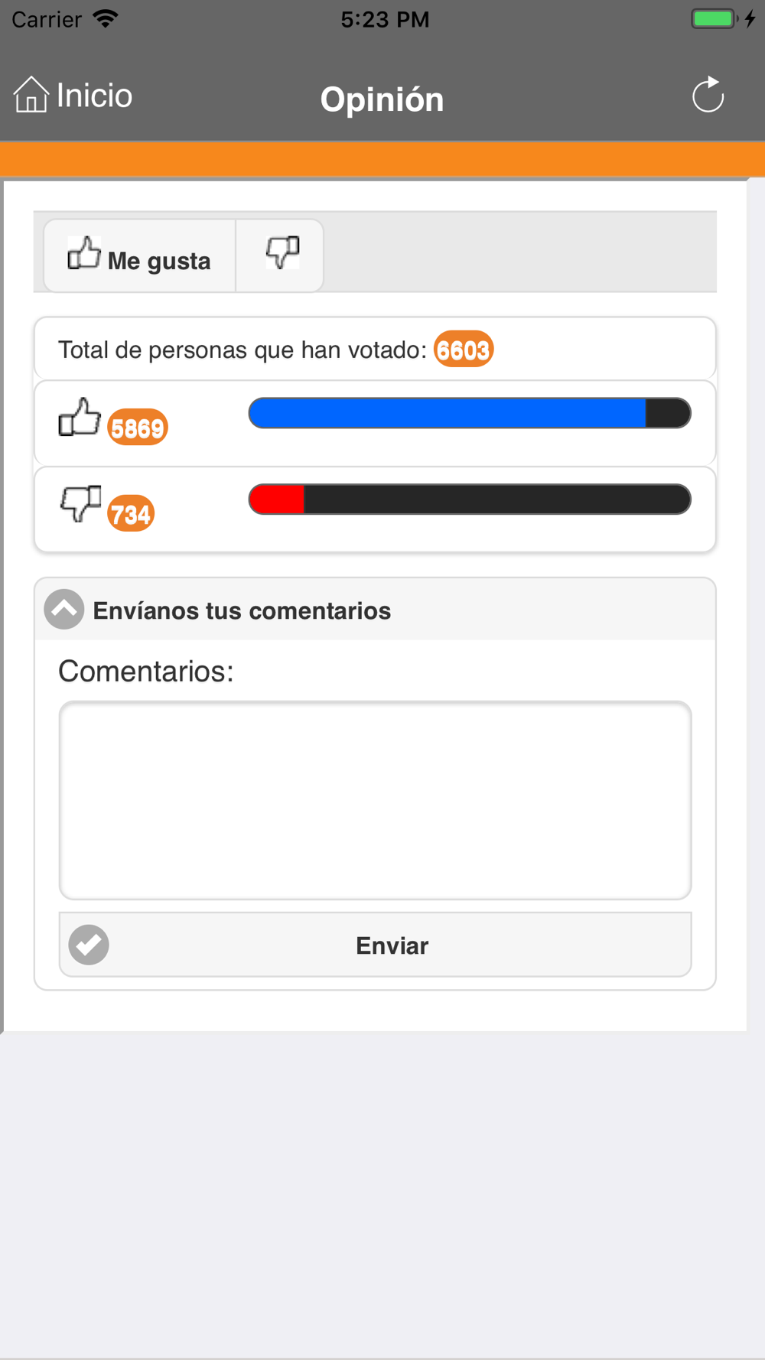Toggle the Envíanos tus comentarios header
The height and width of the screenshot is (1360, 765).
point(242,610)
